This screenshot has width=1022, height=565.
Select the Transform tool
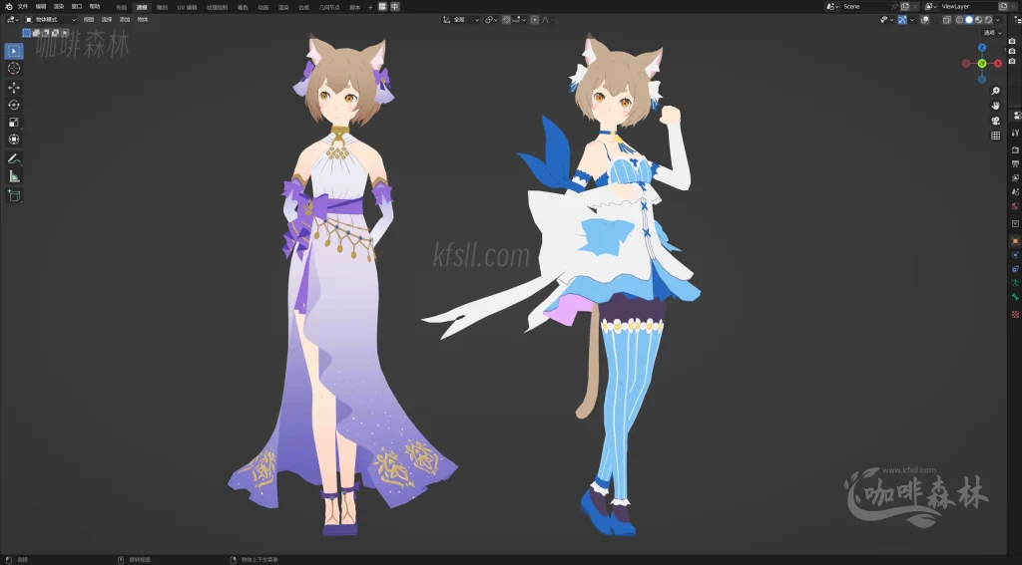click(14, 140)
